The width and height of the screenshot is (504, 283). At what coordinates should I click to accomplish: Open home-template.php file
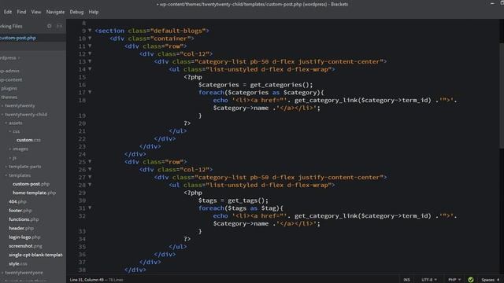pos(34,193)
